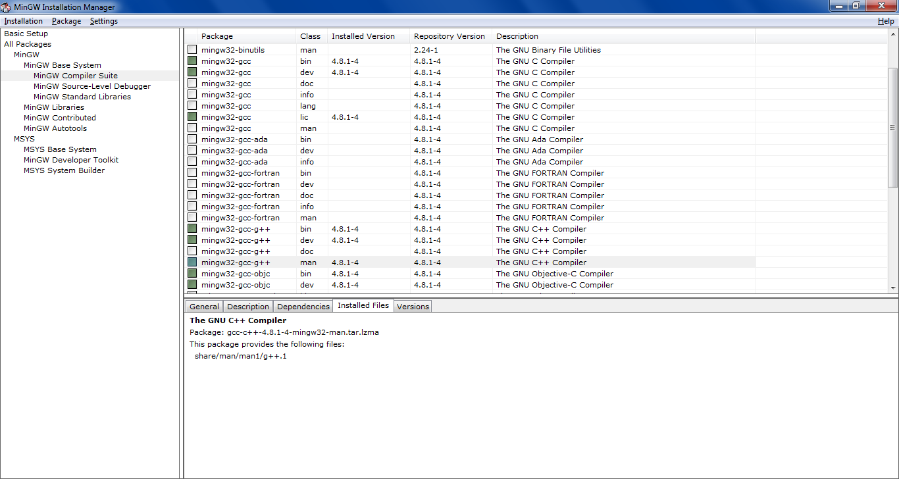
Task: Switch to the Installed Files tab
Action: coord(363,305)
